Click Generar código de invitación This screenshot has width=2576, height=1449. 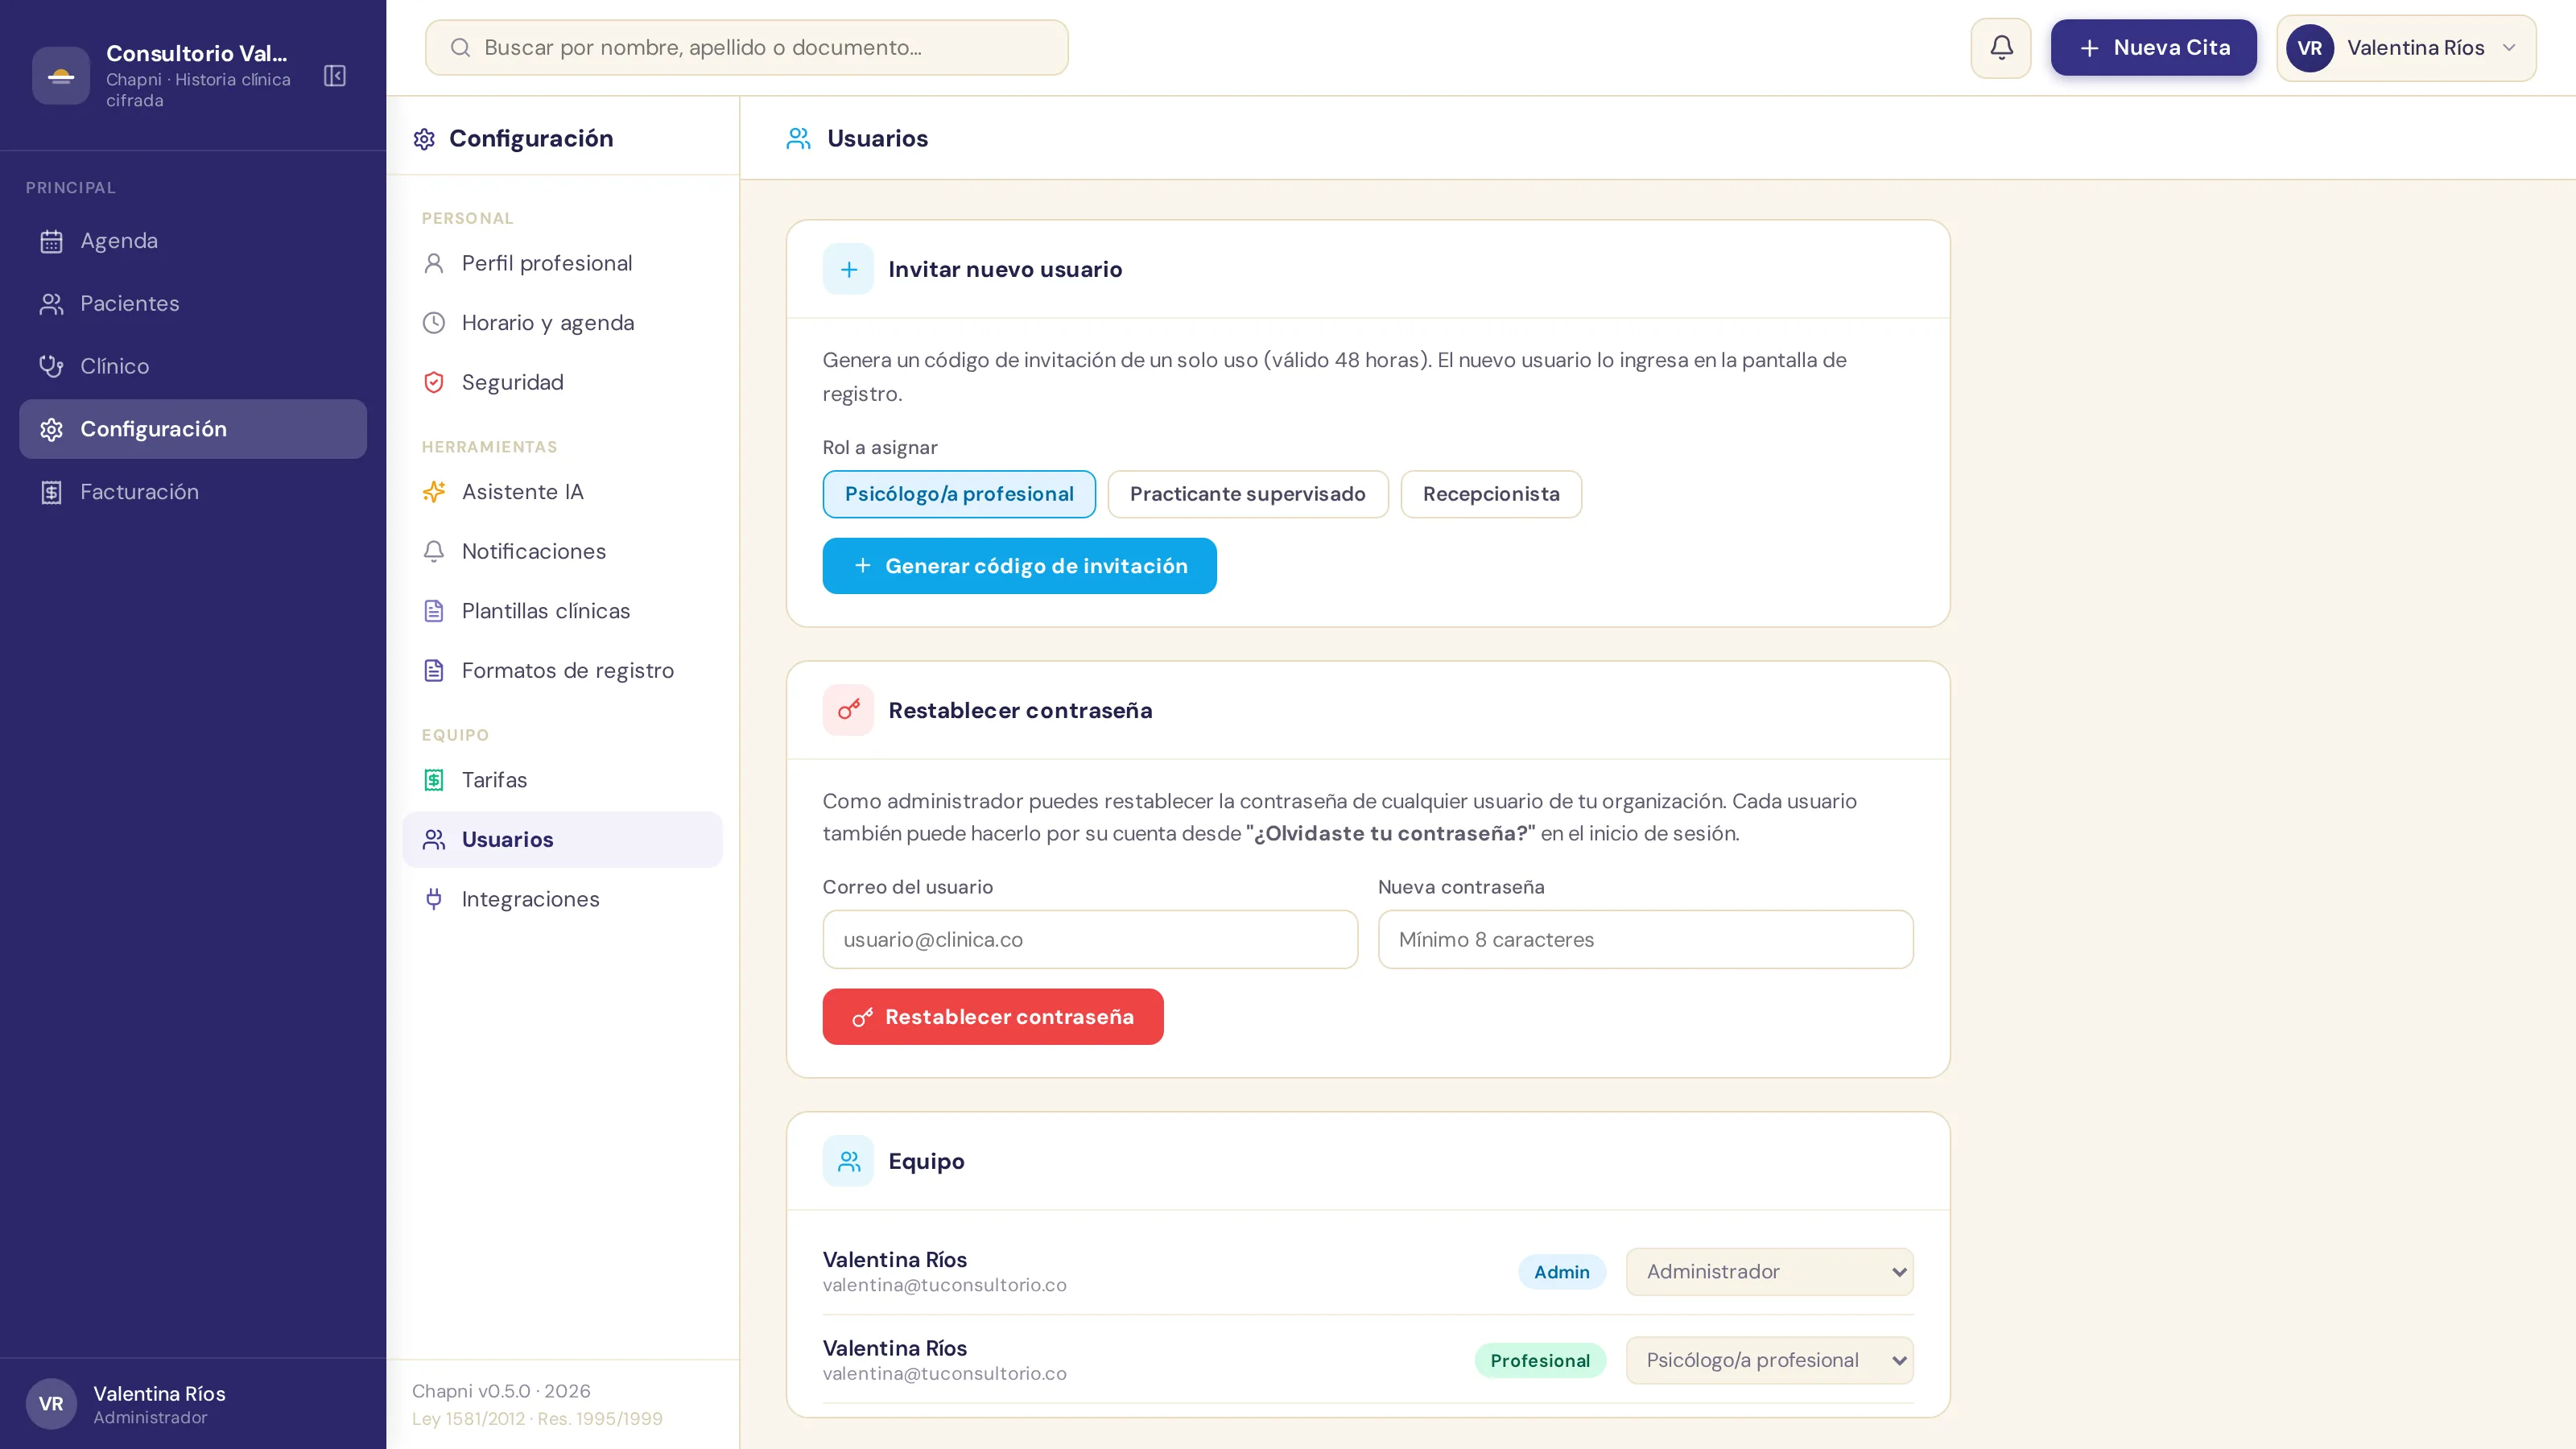(1019, 566)
